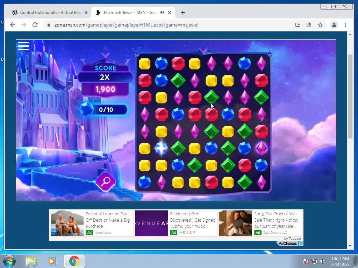Click the by Taboola link
Image resolution: width=358 pixels, height=268 pixels.
(x=293, y=238)
